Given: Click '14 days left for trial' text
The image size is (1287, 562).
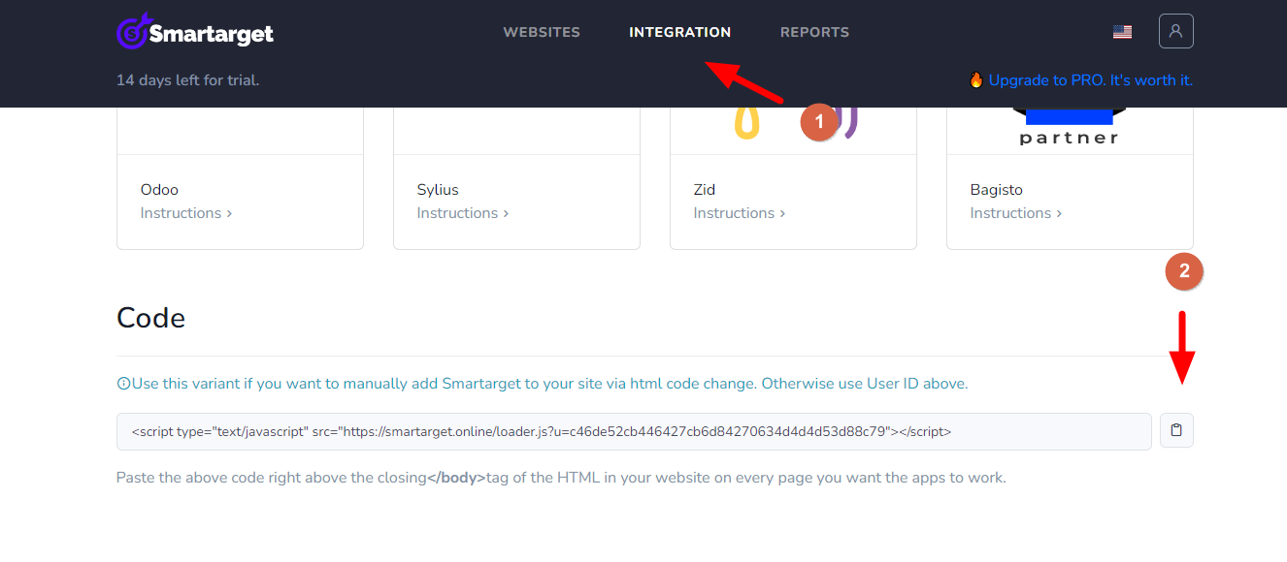Looking at the screenshot, I should [x=187, y=80].
